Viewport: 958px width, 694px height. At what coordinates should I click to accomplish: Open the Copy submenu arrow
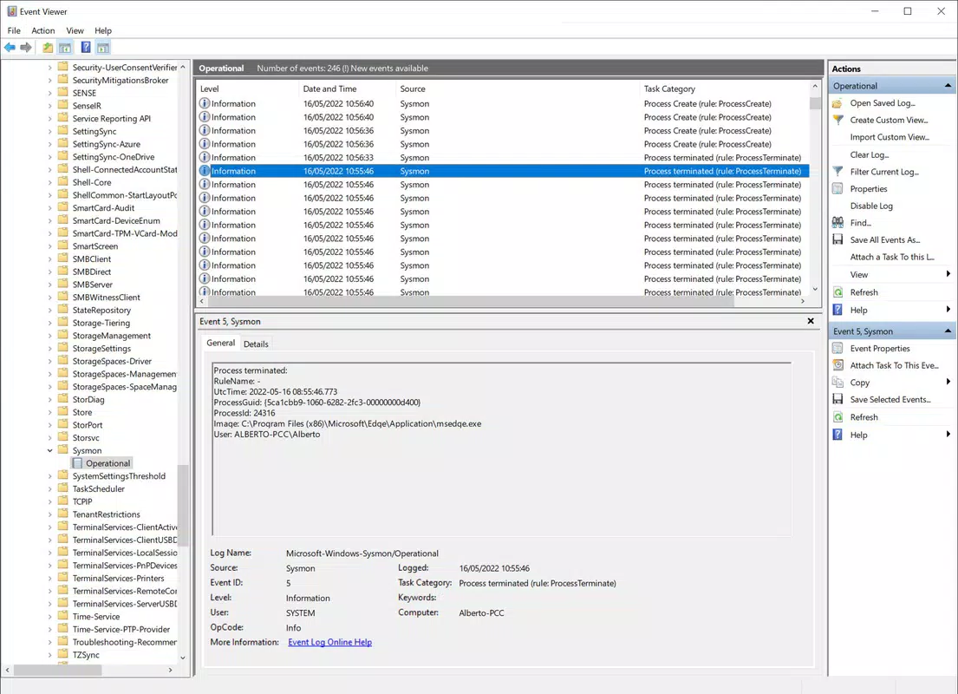click(x=948, y=383)
